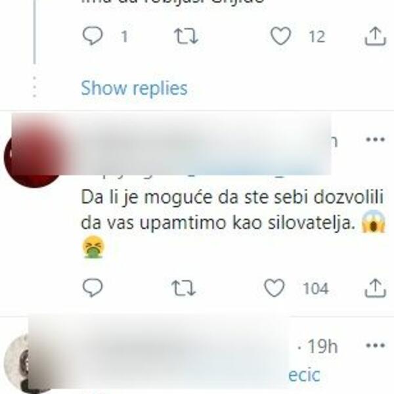
Task: Open more options on the 19h tweet
Action: tap(376, 345)
